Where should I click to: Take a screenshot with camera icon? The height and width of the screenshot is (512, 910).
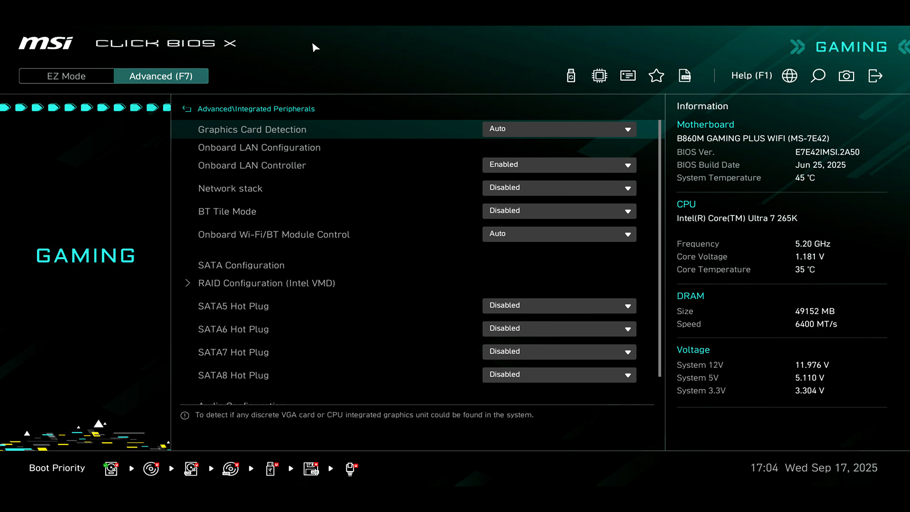coord(846,76)
